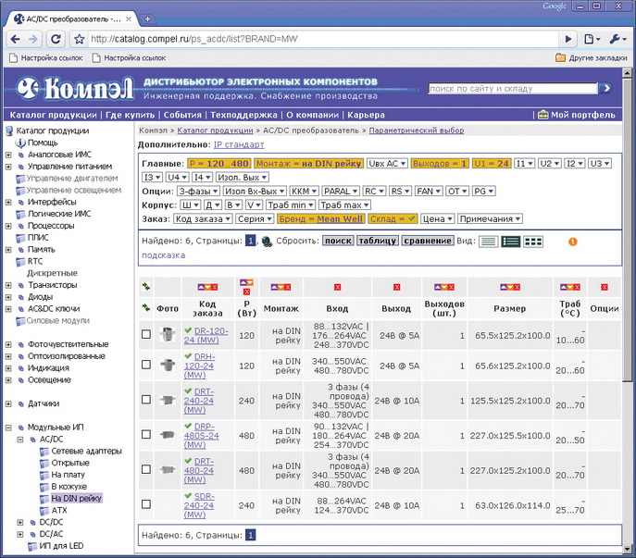Tick the checkbox for DRT-240-24
The image size is (636, 558).
(146, 400)
